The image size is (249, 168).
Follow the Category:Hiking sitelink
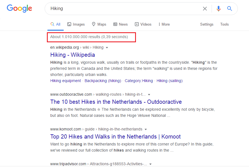pyautogui.click(x=139, y=81)
